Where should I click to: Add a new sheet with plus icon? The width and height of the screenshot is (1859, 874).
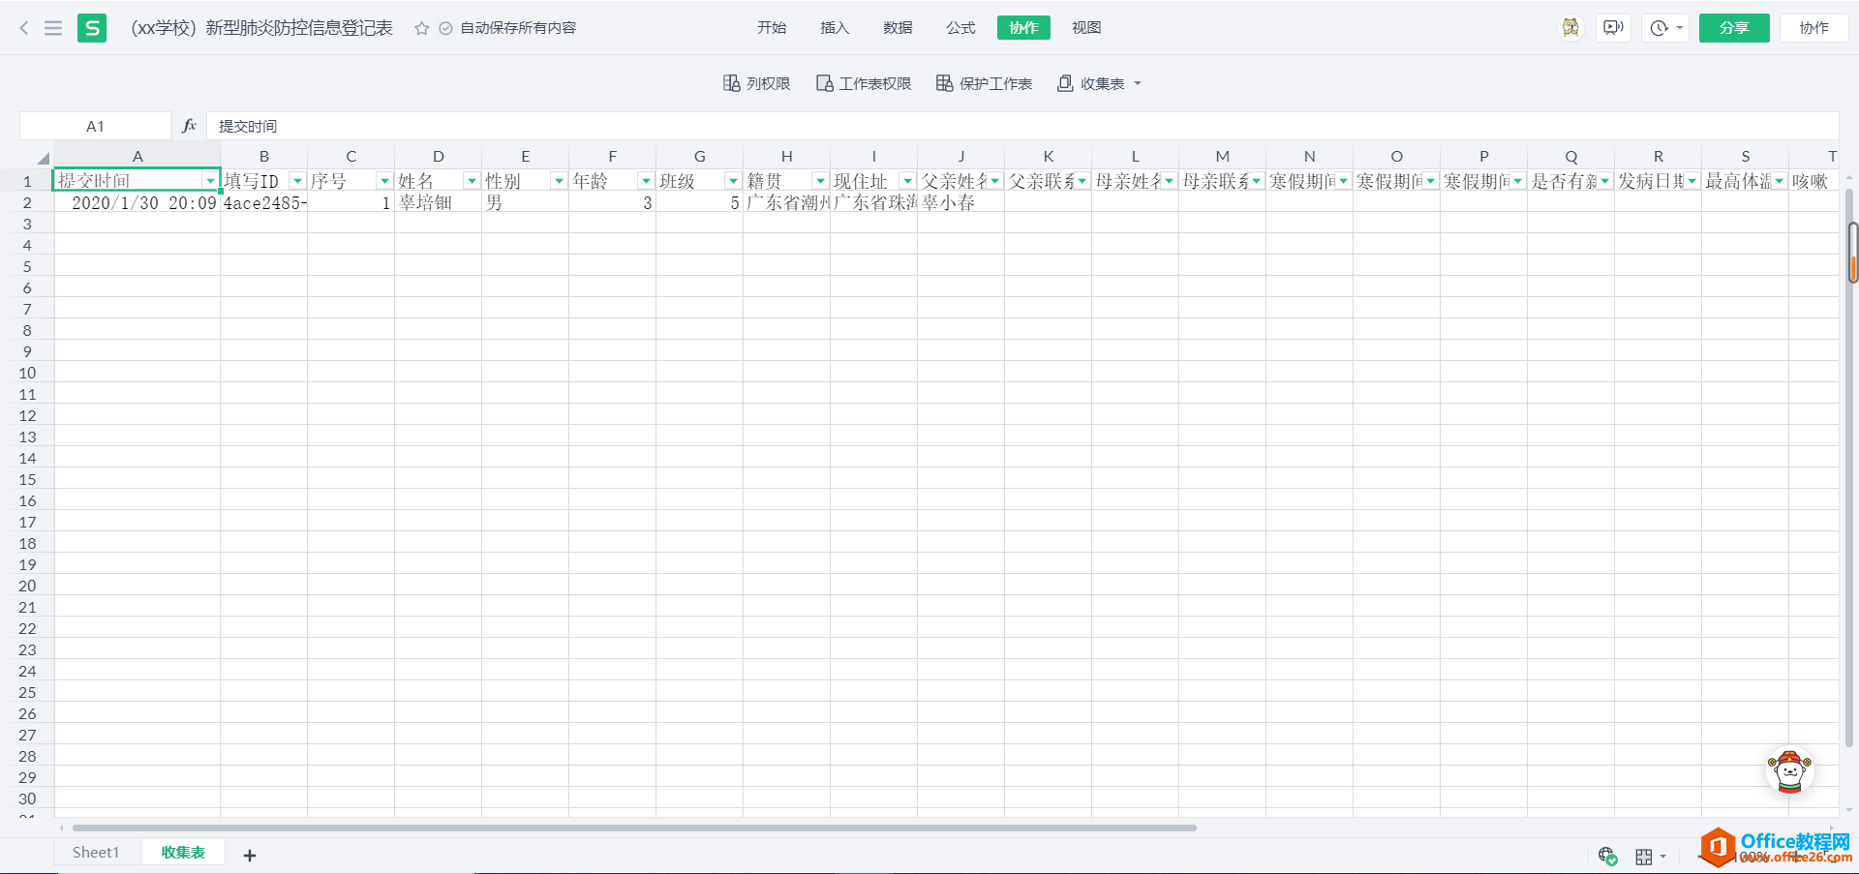[250, 855]
